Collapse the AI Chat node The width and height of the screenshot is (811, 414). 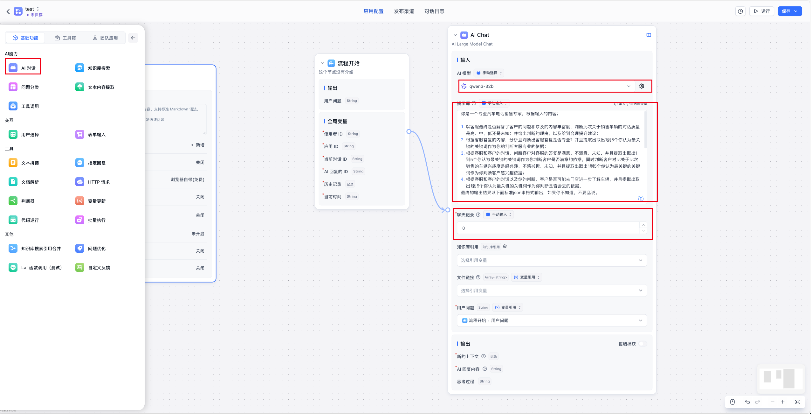tap(455, 35)
